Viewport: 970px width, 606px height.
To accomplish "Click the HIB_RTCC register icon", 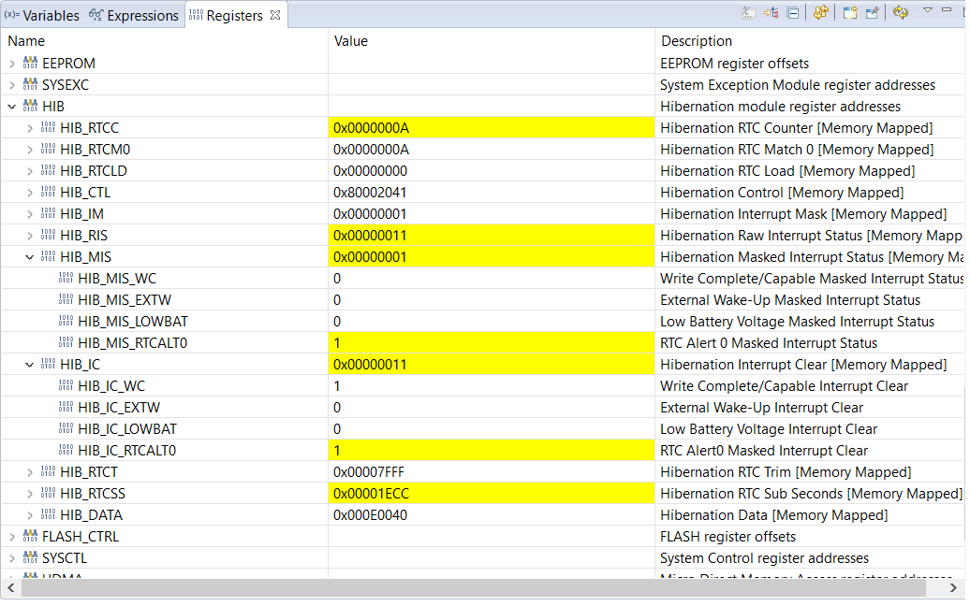I will tap(49, 128).
